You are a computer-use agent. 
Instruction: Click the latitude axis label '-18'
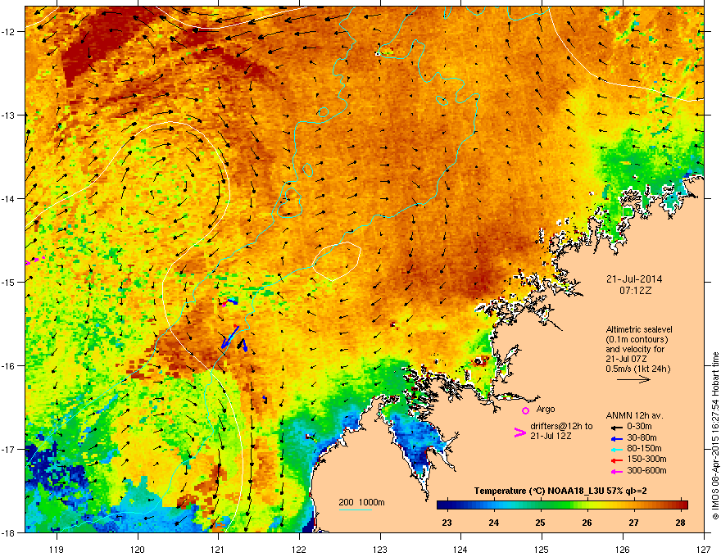tap(9, 532)
